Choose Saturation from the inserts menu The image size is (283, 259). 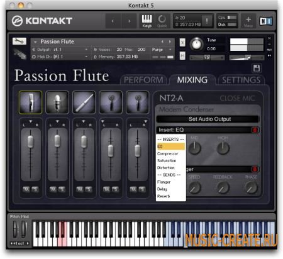171,161
